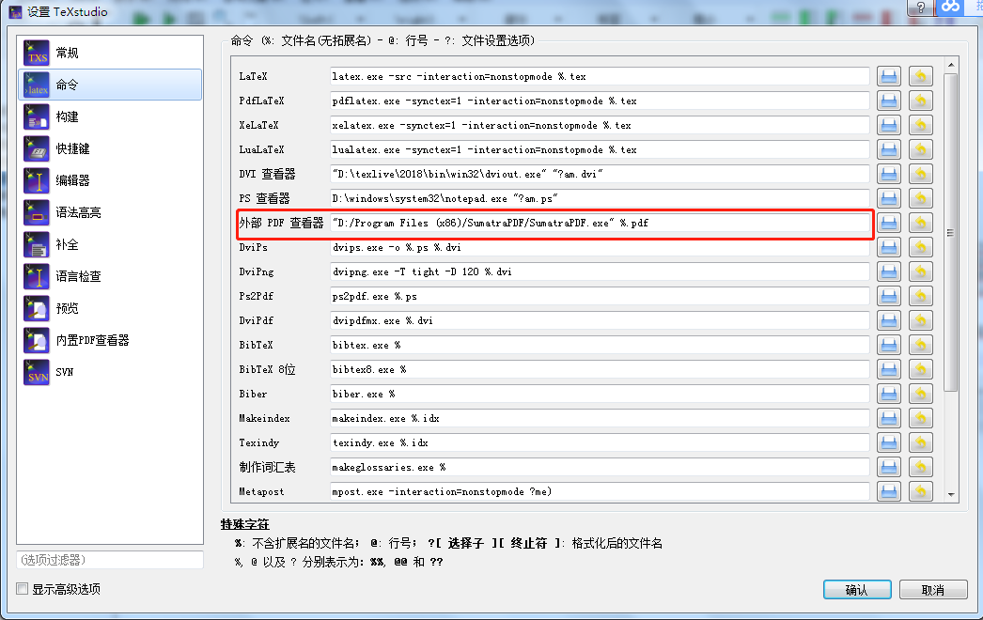Browse for the LuaLaTeX executable
Viewport: 983px width, 620px height.
coord(888,149)
